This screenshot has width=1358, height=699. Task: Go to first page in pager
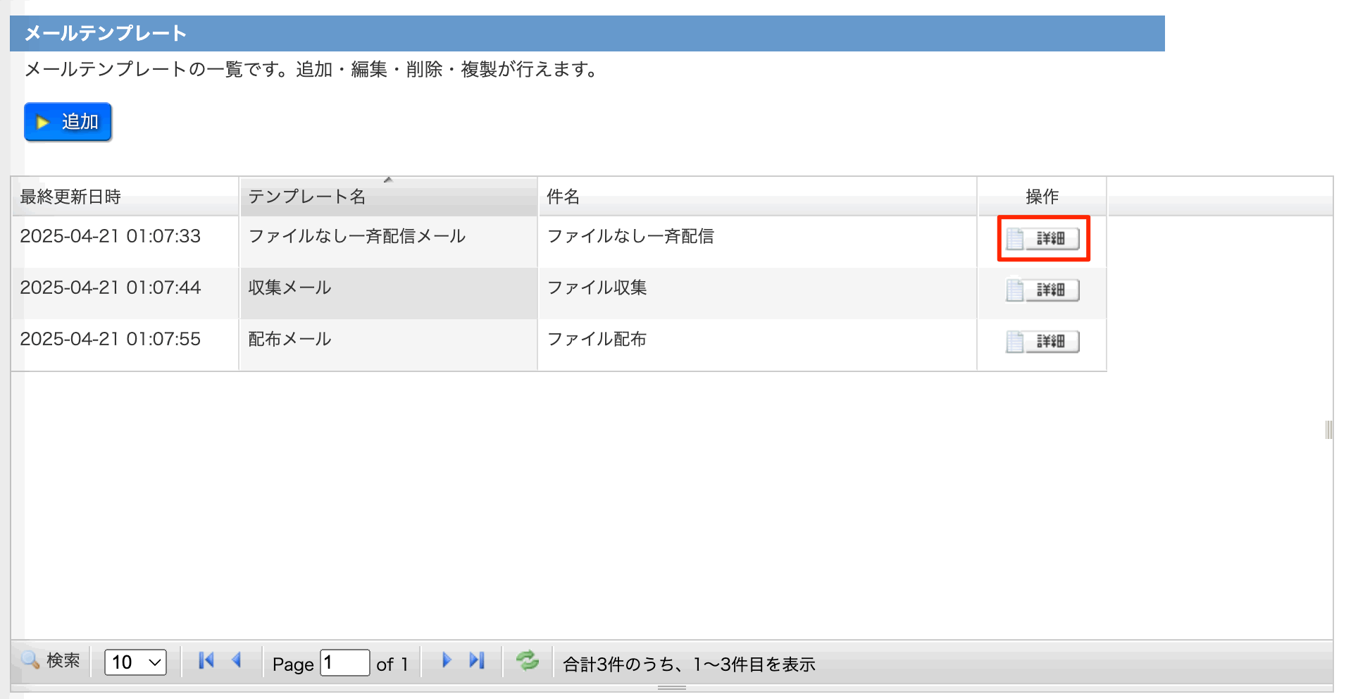coord(206,660)
